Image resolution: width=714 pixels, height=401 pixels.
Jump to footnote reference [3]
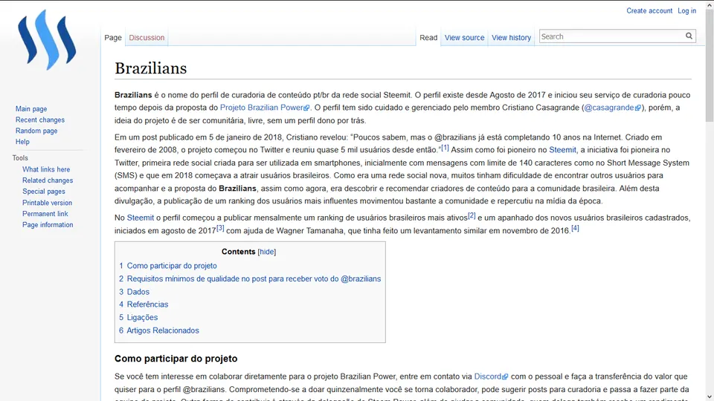(x=220, y=228)
